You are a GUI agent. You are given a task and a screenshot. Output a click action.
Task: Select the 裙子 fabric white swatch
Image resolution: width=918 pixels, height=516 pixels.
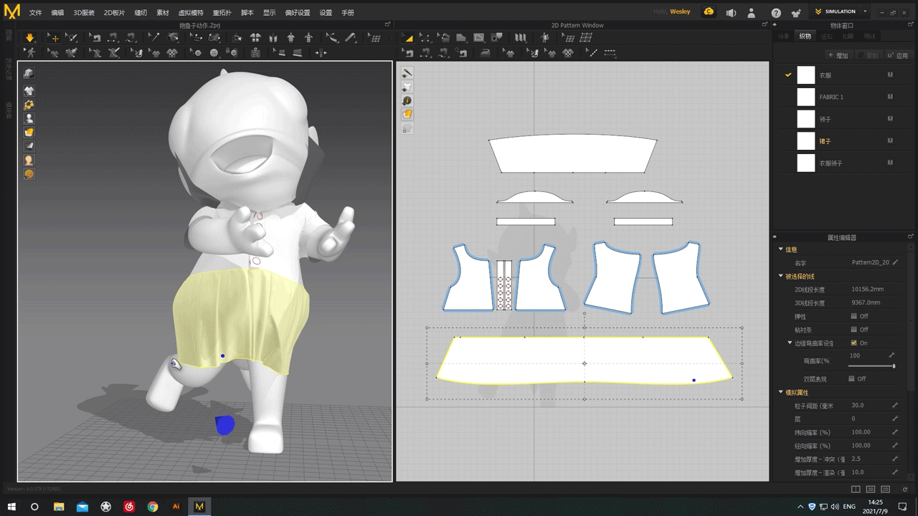coord(806,141)
